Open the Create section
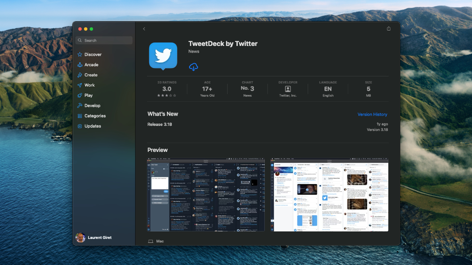The image size is (472, 265). 91,75
